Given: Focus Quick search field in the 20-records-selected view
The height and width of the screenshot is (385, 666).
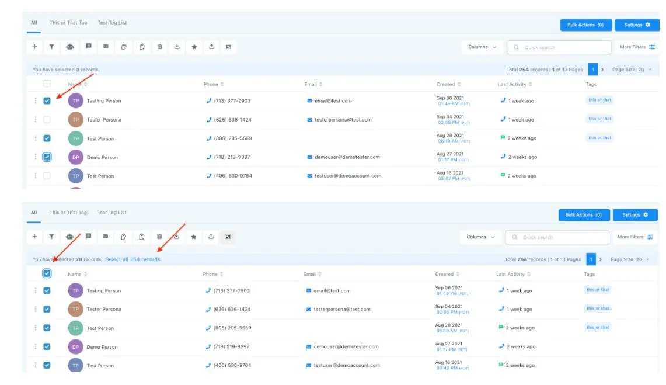Looking at the screenshot, I should click(557, 237).
